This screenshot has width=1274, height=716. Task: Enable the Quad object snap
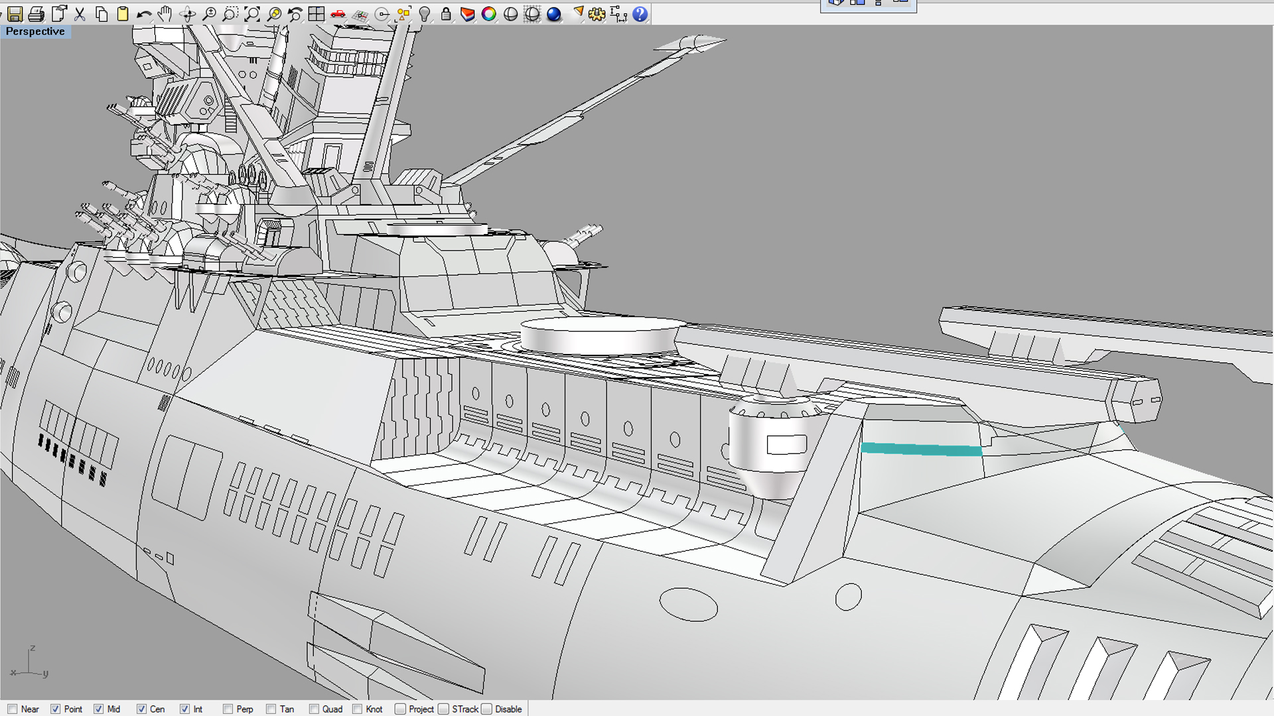pos(314,709)
